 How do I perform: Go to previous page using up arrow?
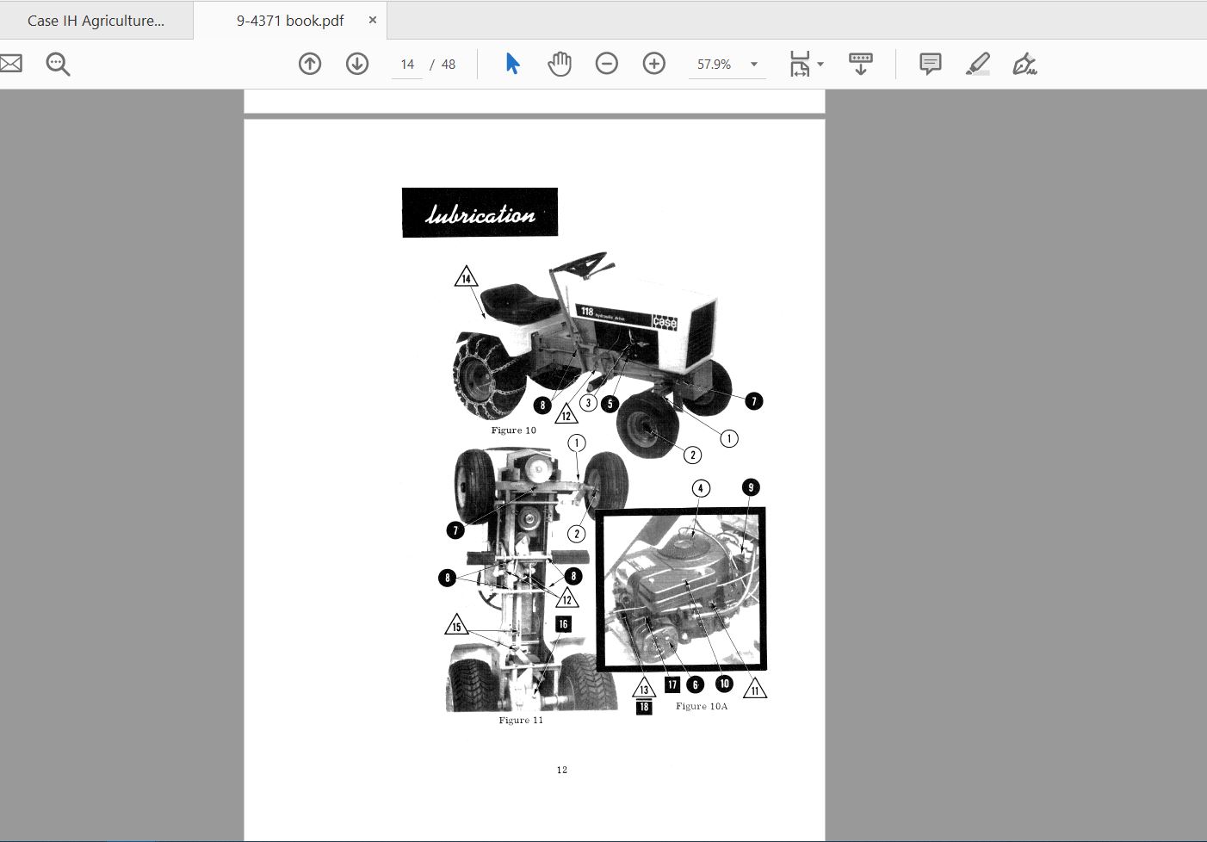(310, 64)
